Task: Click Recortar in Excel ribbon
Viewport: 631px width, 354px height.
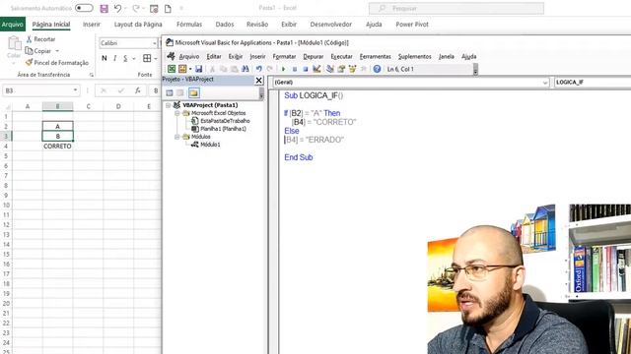Action: click(x=40, y=39)
